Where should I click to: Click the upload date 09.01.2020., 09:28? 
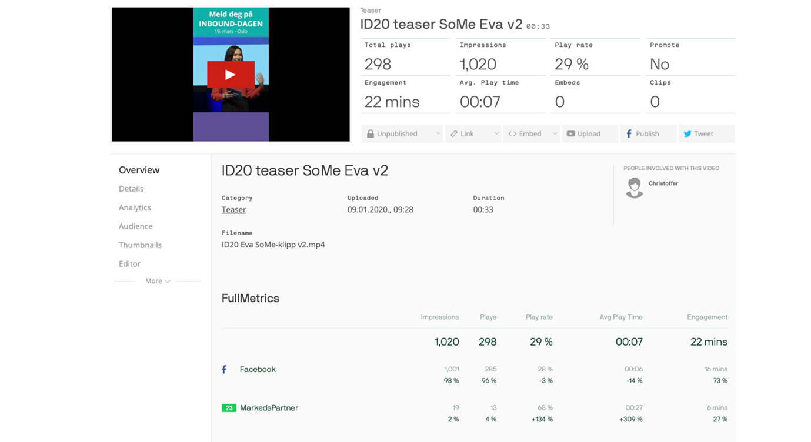point(381,210)
